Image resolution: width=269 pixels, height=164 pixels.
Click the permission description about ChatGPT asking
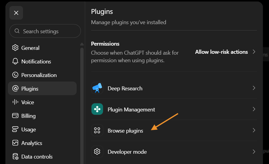(135, 56)
